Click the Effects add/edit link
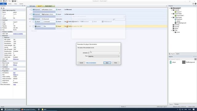Screen dimensions: 197x111 tap(15, 65)
